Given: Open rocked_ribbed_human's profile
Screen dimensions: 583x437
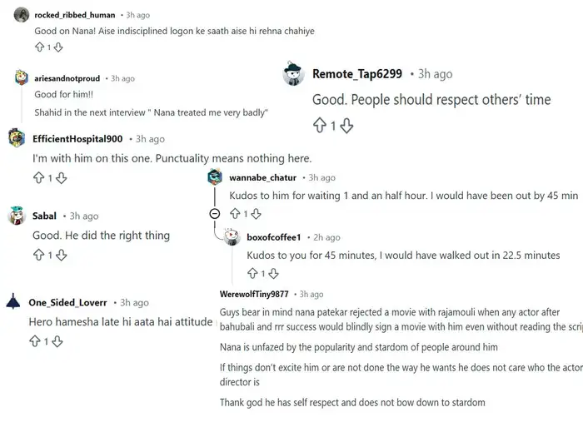Looking at the screenshot, I should tap(75, 15).
